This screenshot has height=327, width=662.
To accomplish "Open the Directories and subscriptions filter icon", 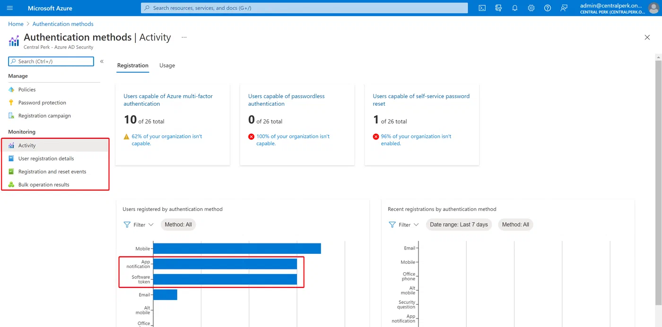I will [498, 8].
